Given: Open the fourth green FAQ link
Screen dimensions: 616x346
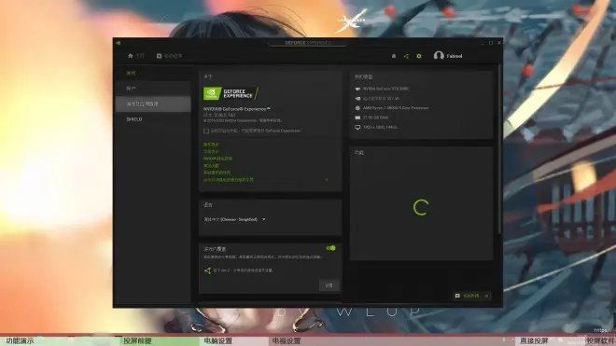Looking at the screenshot, I should coord(211,166).
